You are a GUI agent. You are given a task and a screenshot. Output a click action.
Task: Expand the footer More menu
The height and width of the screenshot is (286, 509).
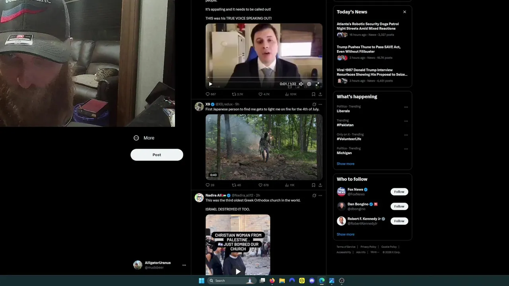tap(375, 252)
